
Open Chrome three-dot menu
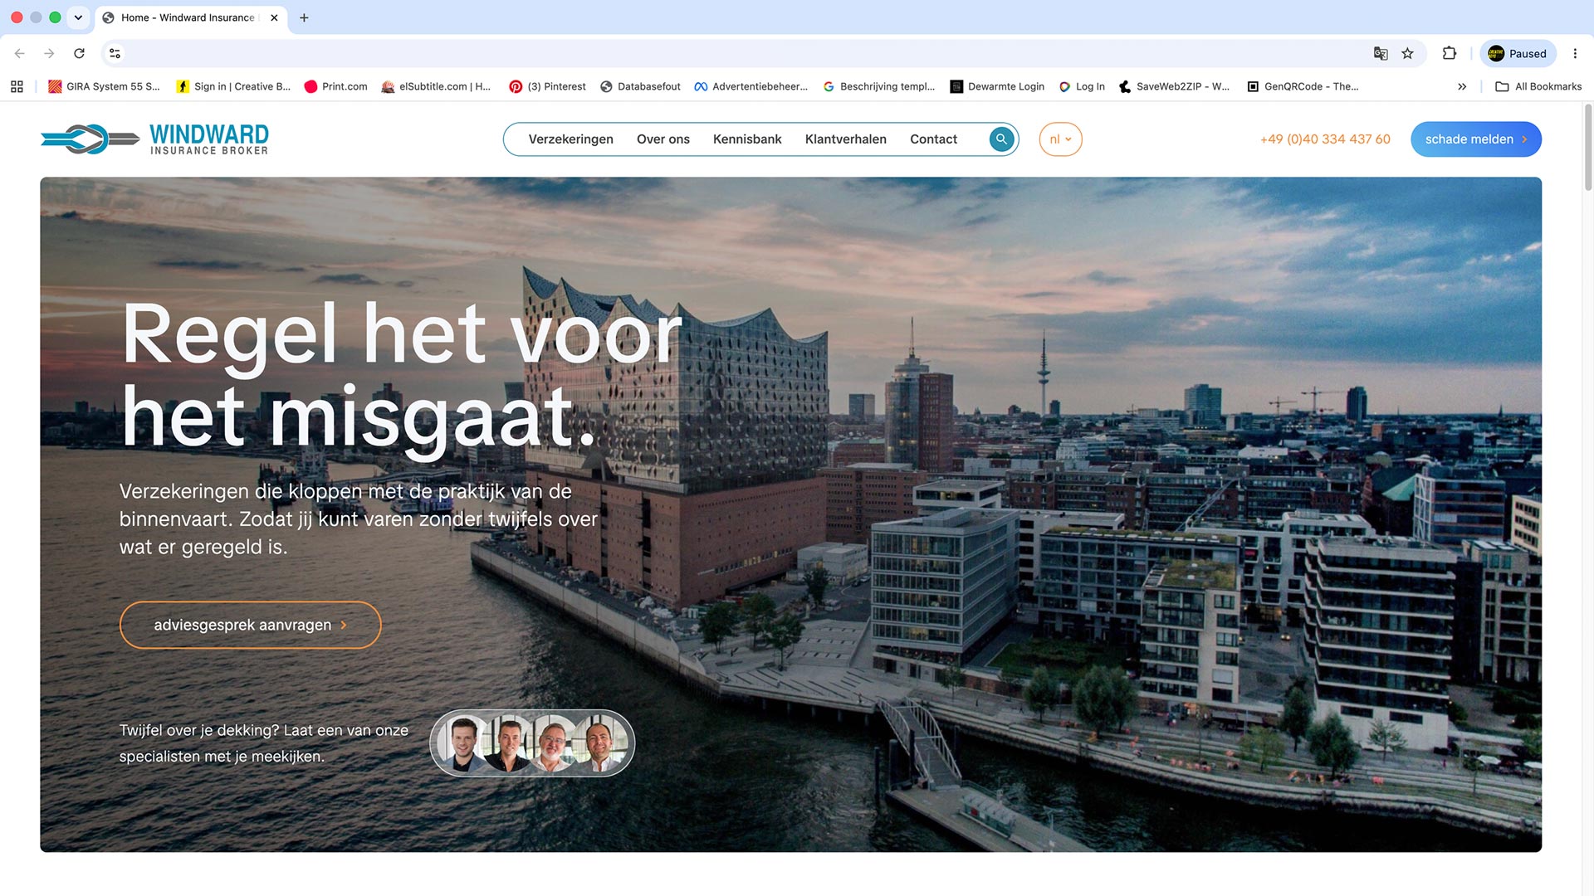click(1575, 53)
